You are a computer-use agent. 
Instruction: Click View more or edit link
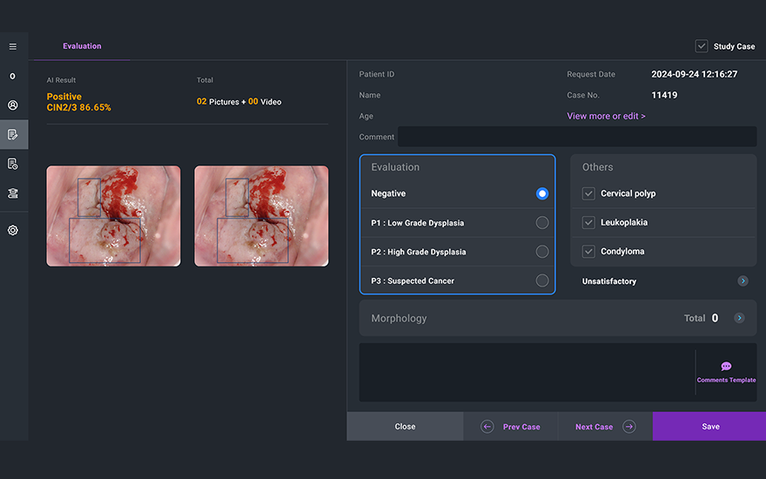[606, 116]
